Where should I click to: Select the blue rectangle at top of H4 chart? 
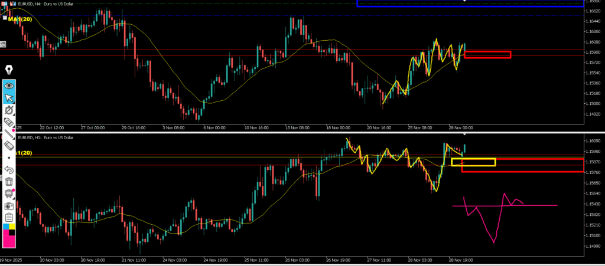(x=470, y=4)
